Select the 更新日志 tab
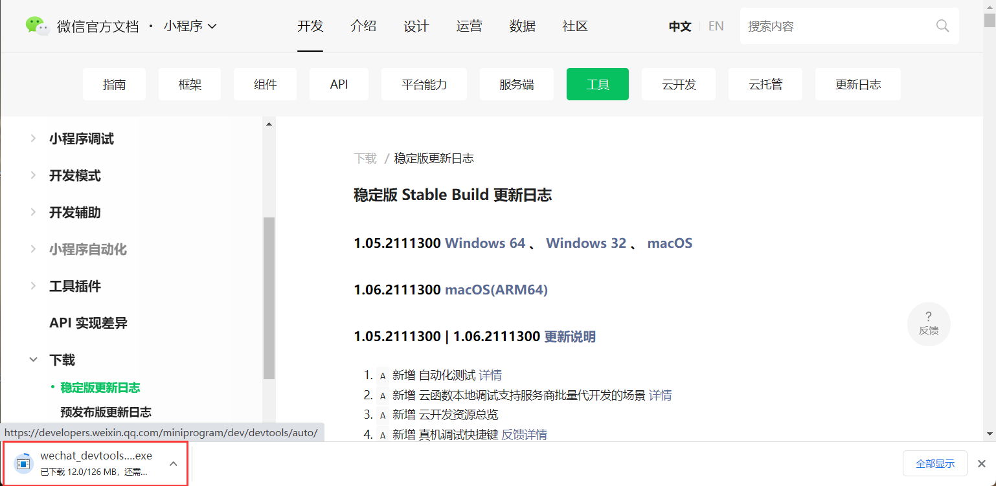Screen dimensions: 996x486 [858, 84]
